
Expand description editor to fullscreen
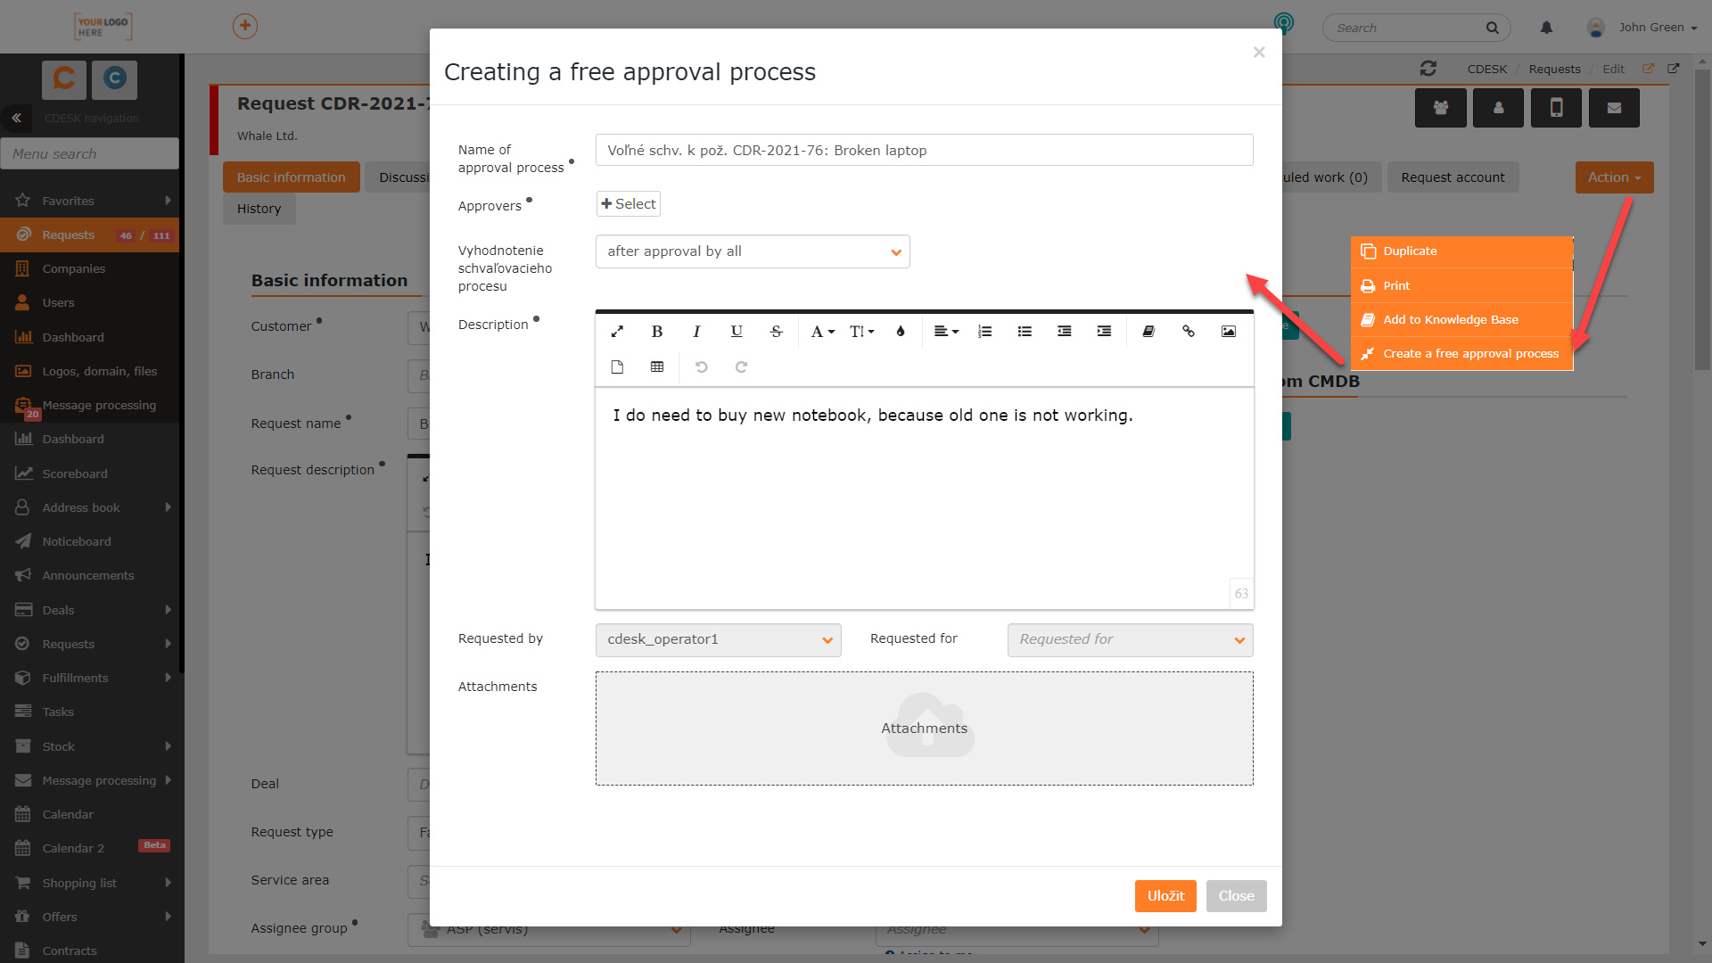(617, 332)
